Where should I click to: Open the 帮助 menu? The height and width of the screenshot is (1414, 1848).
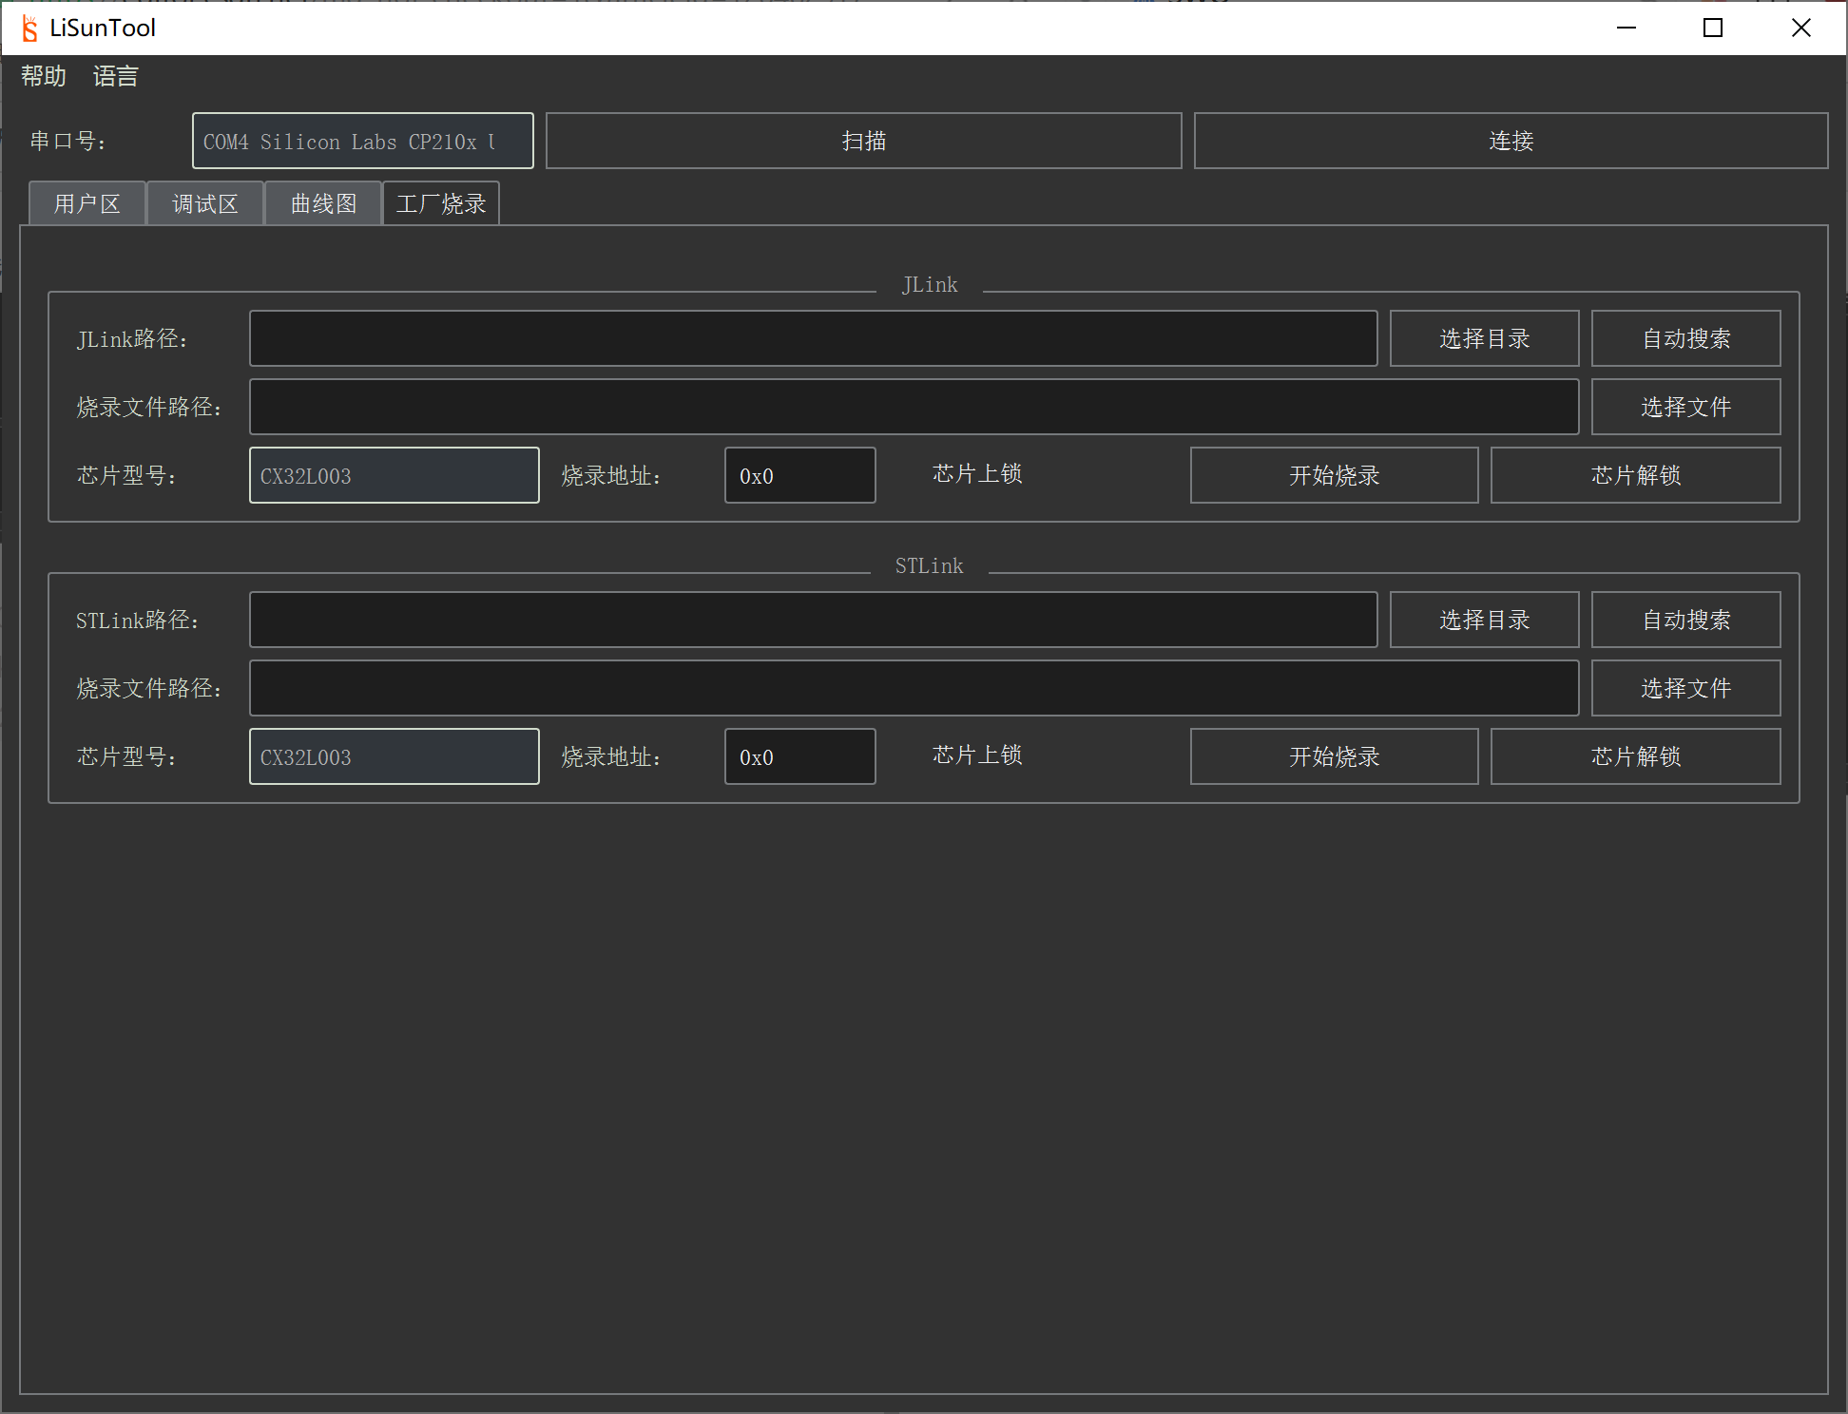pos(44,76)
